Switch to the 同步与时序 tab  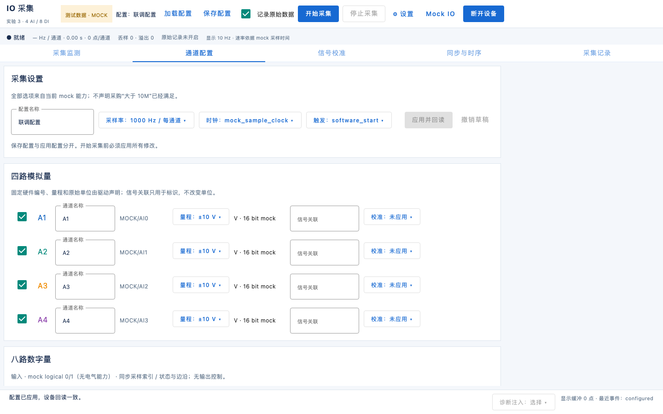tap(464, 53)
